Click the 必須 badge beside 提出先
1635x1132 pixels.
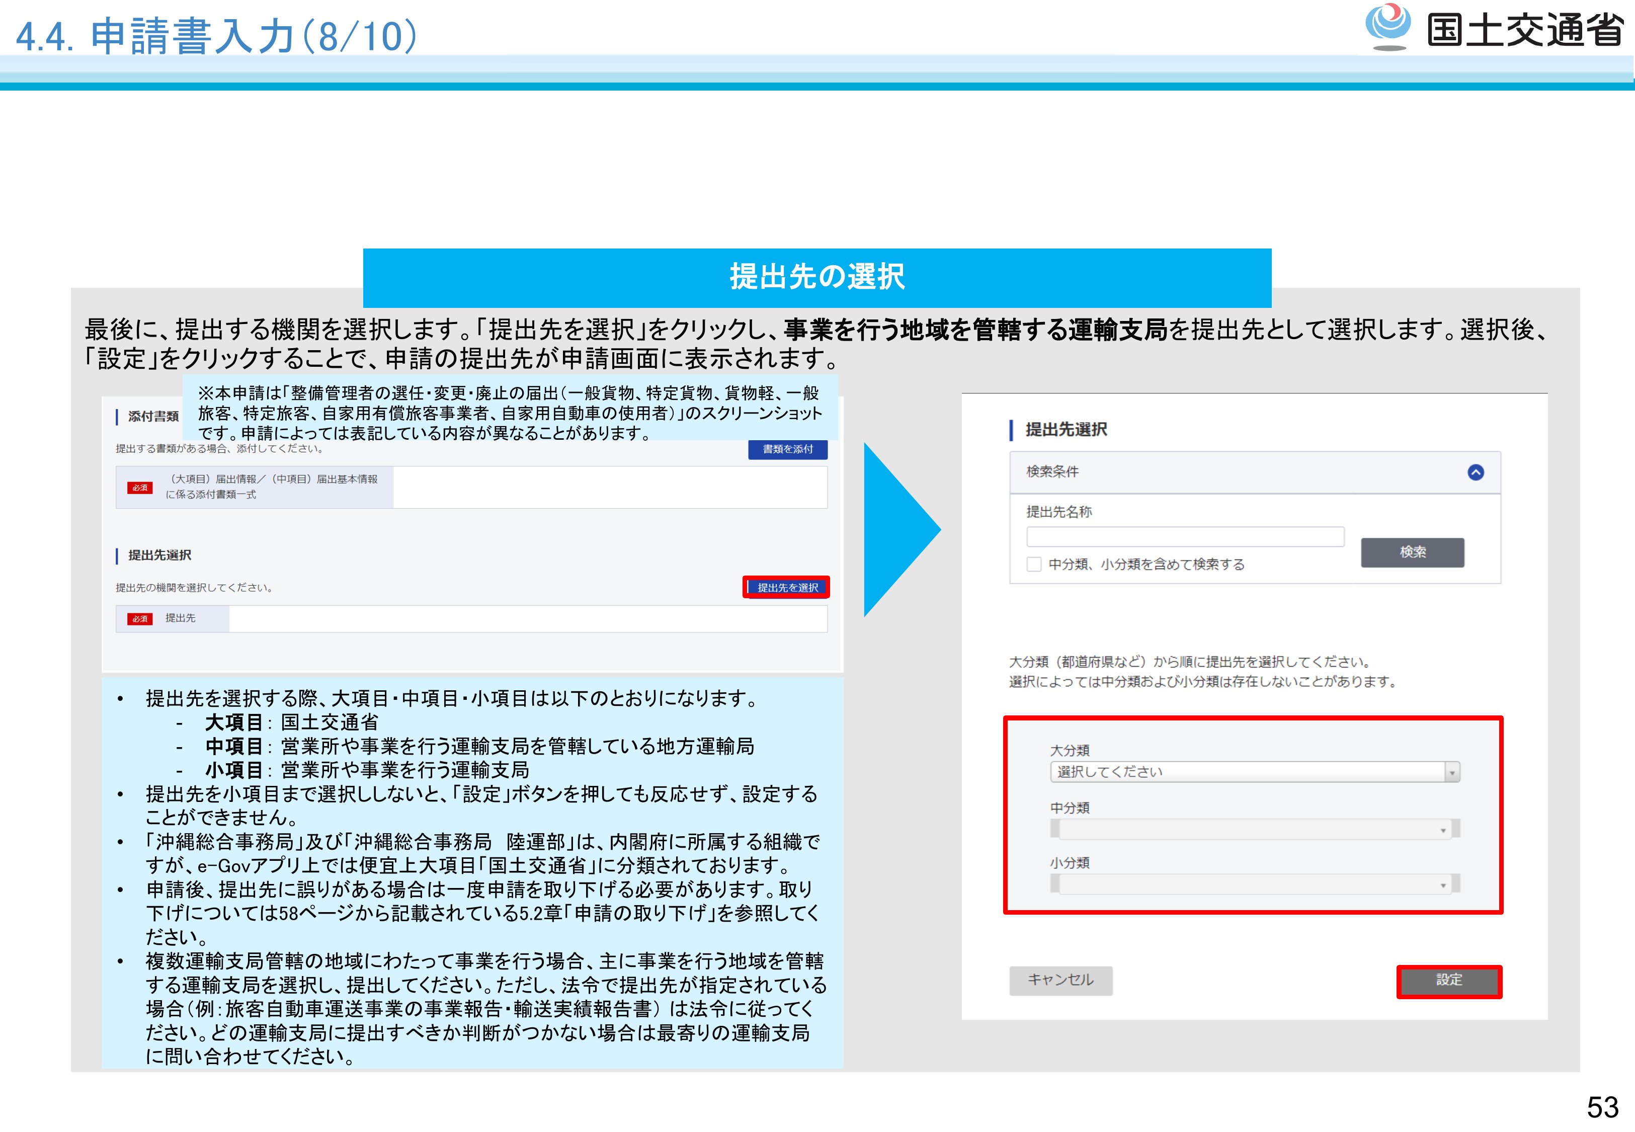[x=140, y=619]
